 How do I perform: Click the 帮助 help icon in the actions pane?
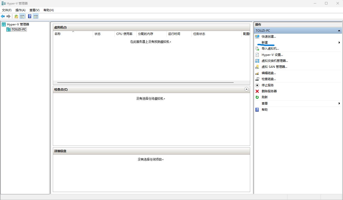257,110
